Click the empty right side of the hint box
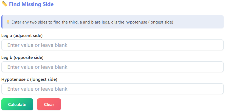This screenshot has width=225, height=112. 200,22
